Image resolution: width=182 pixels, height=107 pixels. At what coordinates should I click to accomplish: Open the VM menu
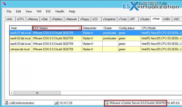39,11
